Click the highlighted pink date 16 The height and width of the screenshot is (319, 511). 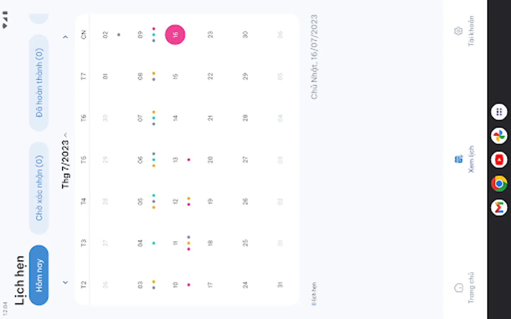[175, 35]
